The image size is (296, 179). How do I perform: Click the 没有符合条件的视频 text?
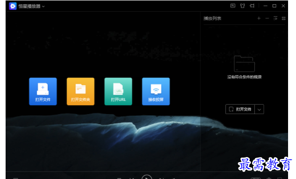[244, 77]
